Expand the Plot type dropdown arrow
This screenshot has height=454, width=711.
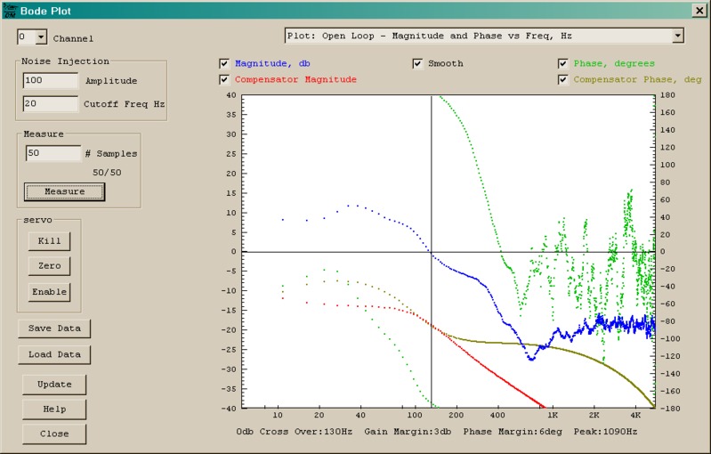pos(677,36)
